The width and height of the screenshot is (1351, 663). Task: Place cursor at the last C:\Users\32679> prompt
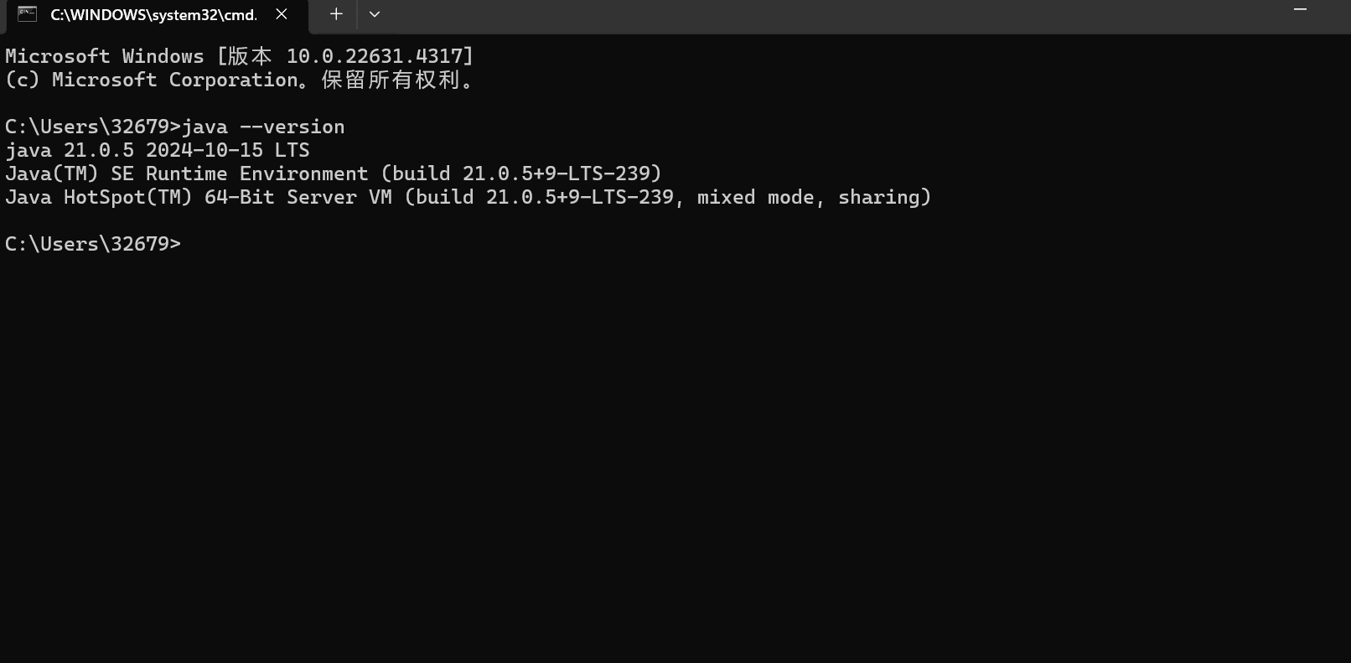point(92,244)
